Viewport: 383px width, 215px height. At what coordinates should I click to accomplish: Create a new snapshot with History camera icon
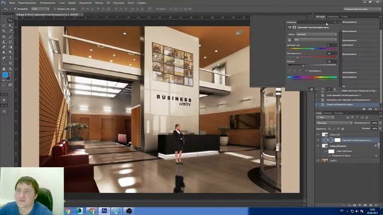point(370,109)
